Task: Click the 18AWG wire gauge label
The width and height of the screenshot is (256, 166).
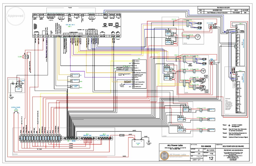Action: [71, 147]
